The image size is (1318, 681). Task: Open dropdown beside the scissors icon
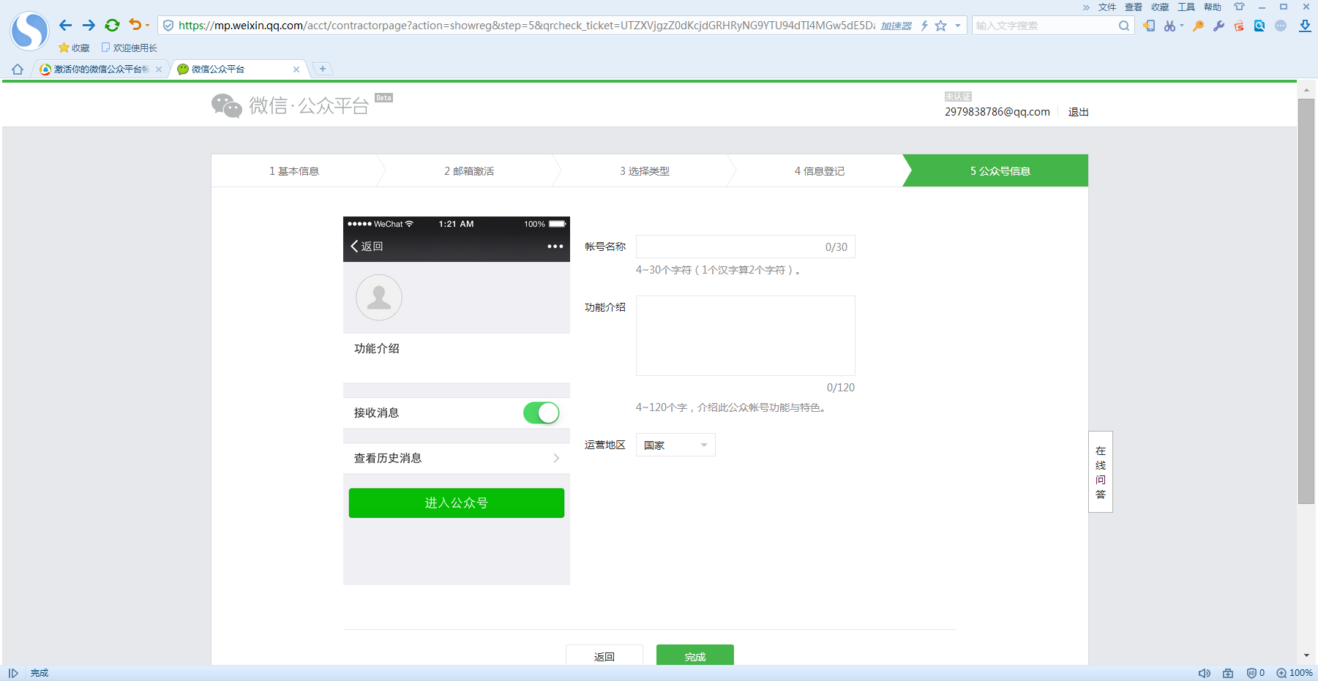pyautogui.click(x=1182, y=26)
